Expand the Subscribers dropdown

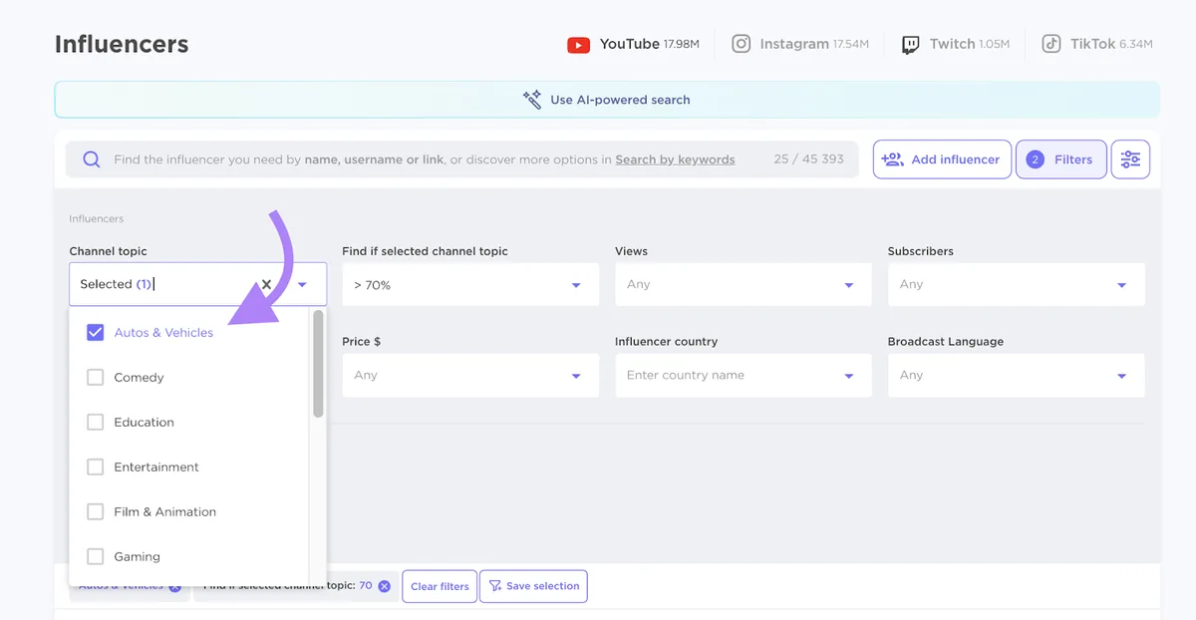1017,285
